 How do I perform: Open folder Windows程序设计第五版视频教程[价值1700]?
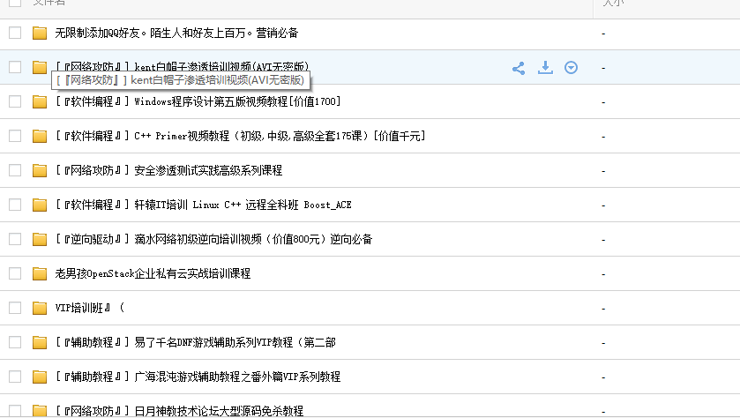coord(198,101)
